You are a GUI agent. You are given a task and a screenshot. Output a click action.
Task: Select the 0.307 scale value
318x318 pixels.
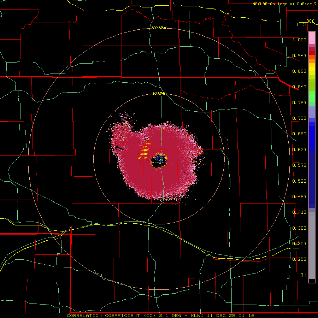pos(299,243)
